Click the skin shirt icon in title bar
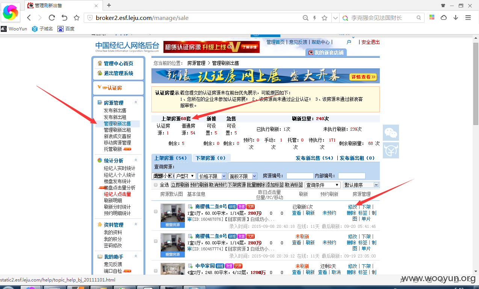 pyautogui.click(x=443, y=5)
